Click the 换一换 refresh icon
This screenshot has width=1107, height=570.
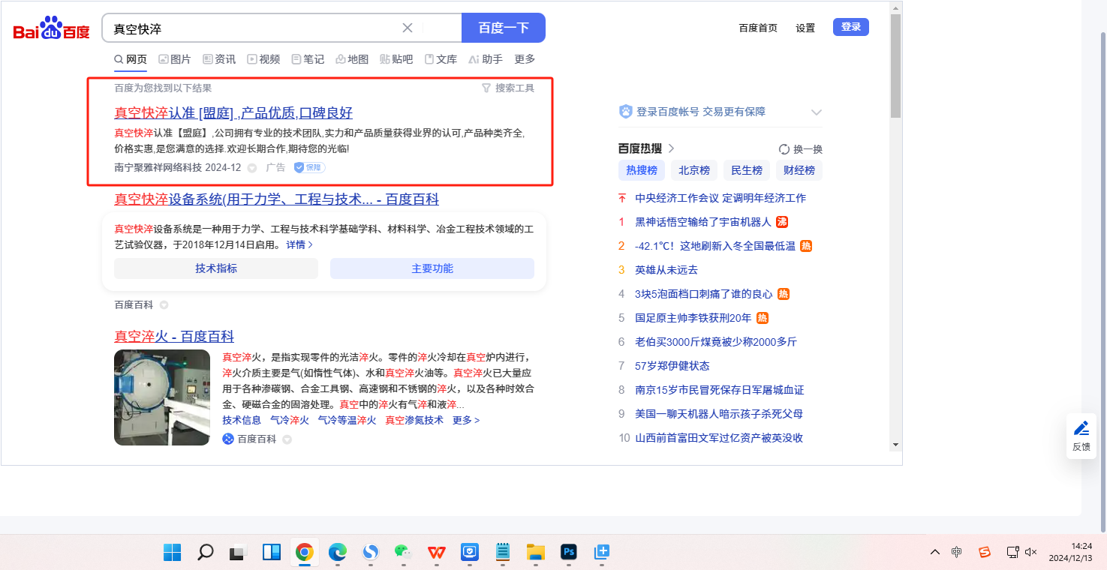click(784, 149)
